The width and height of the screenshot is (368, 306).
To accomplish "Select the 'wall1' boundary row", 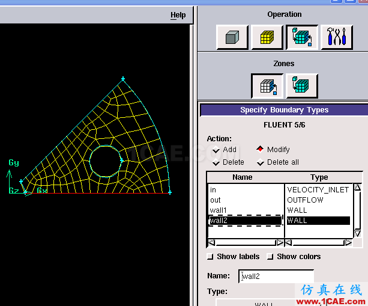I will [x=246, y=210].
